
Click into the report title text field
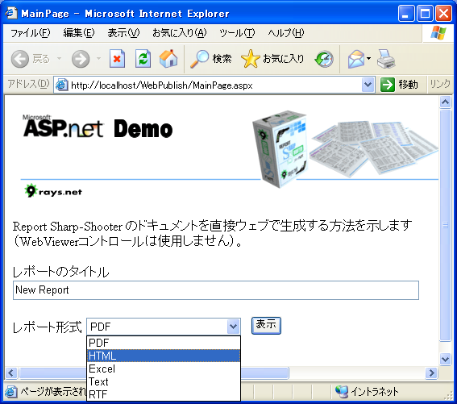216,290
